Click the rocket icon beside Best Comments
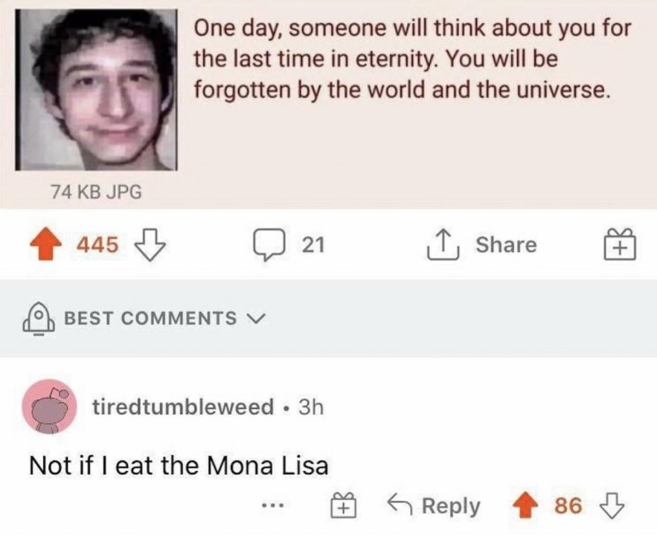This screenshot has height=535, width=657. click(x=37, y=319)
